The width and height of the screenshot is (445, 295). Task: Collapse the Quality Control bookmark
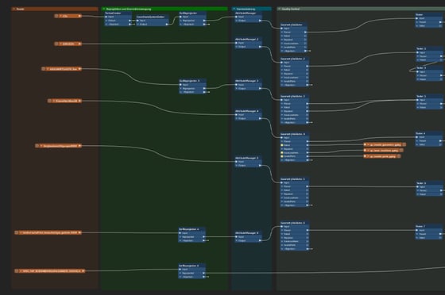coord(279,9)
